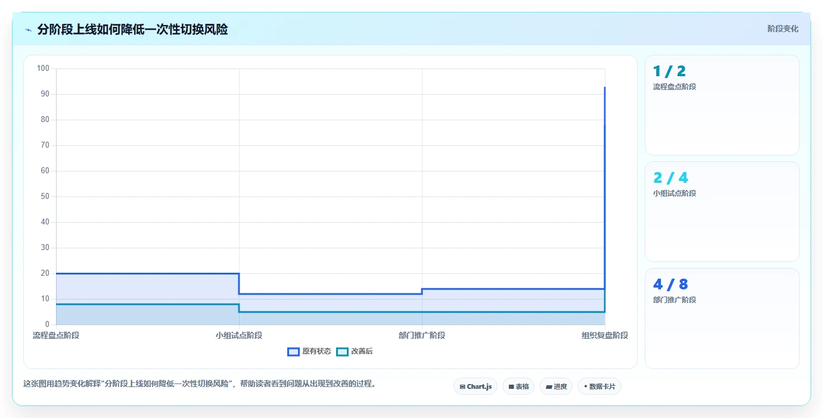The image size is (823, 418).
Task: Click the 4 / 8 value text
Action: (x=670, y=285)
